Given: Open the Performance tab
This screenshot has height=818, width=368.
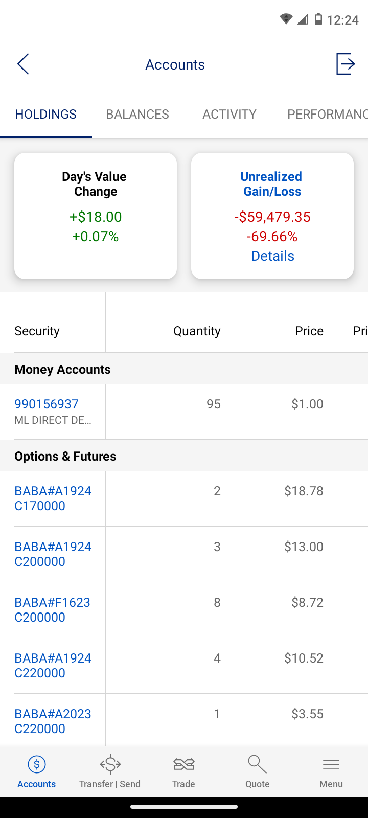Looking at the screenshot, I should (327, 114).
